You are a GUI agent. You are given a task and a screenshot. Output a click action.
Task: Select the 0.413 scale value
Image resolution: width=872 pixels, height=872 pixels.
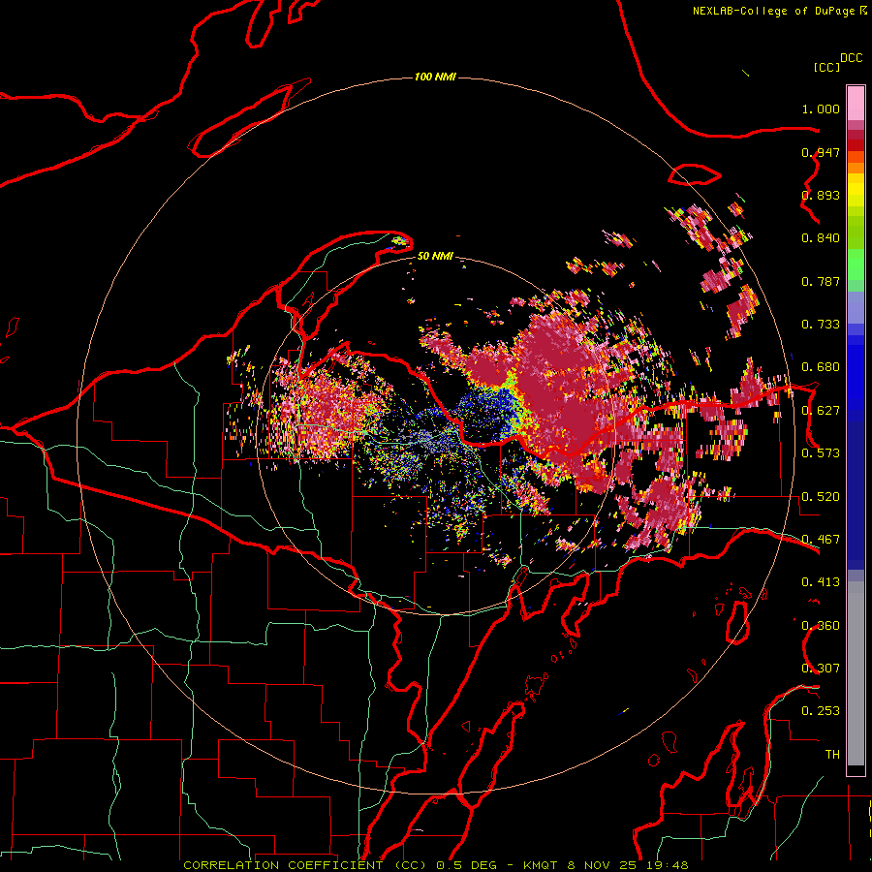(x=821, y=582)
